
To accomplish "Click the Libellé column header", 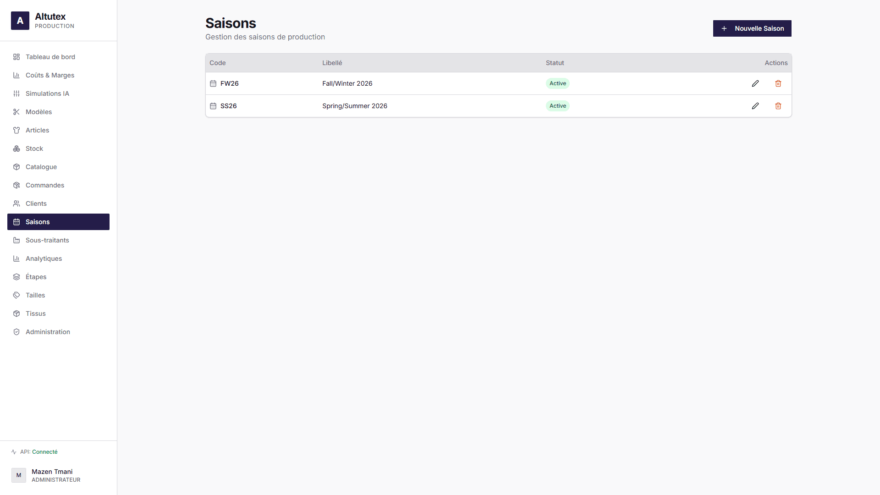I will click(332, 63).
